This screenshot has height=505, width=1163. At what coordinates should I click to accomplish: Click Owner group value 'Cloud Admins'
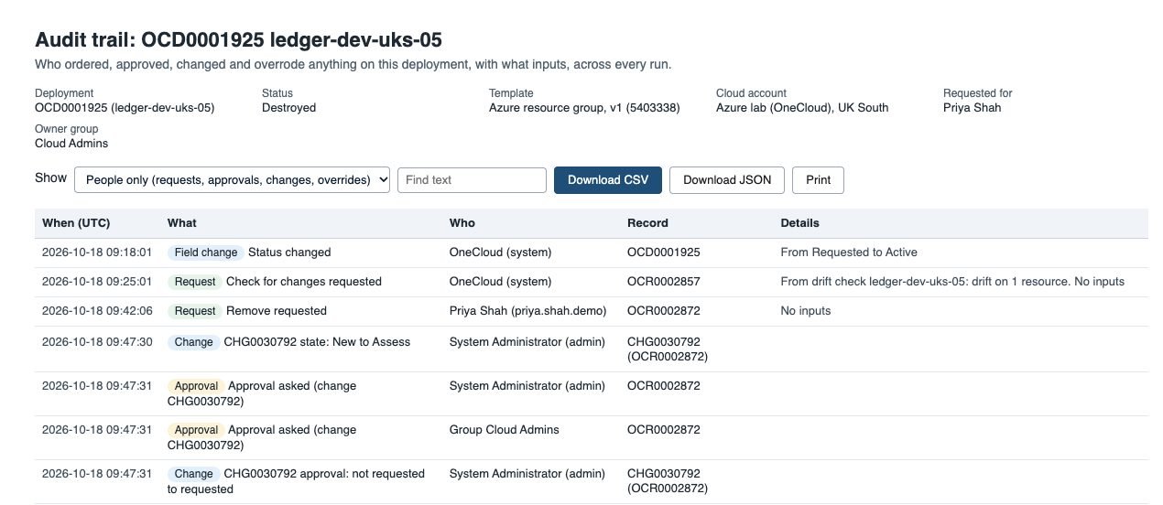click(x=71, y=144)
